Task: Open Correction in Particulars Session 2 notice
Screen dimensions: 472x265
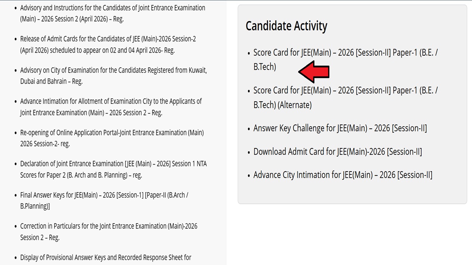Action: [109, 226]
